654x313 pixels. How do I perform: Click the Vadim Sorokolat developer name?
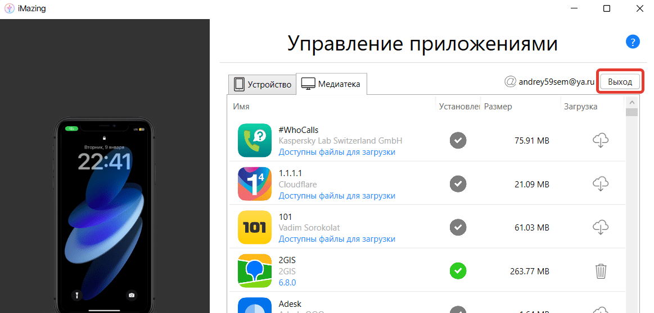tap(309, 228)
